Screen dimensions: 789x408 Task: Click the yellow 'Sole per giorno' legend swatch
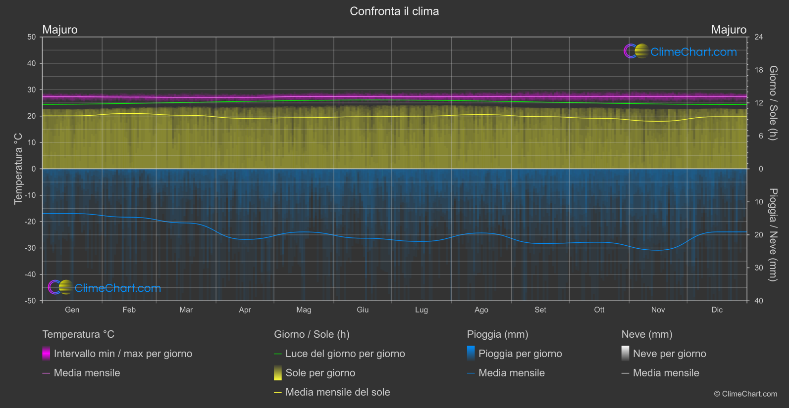(x=278, y=373)
